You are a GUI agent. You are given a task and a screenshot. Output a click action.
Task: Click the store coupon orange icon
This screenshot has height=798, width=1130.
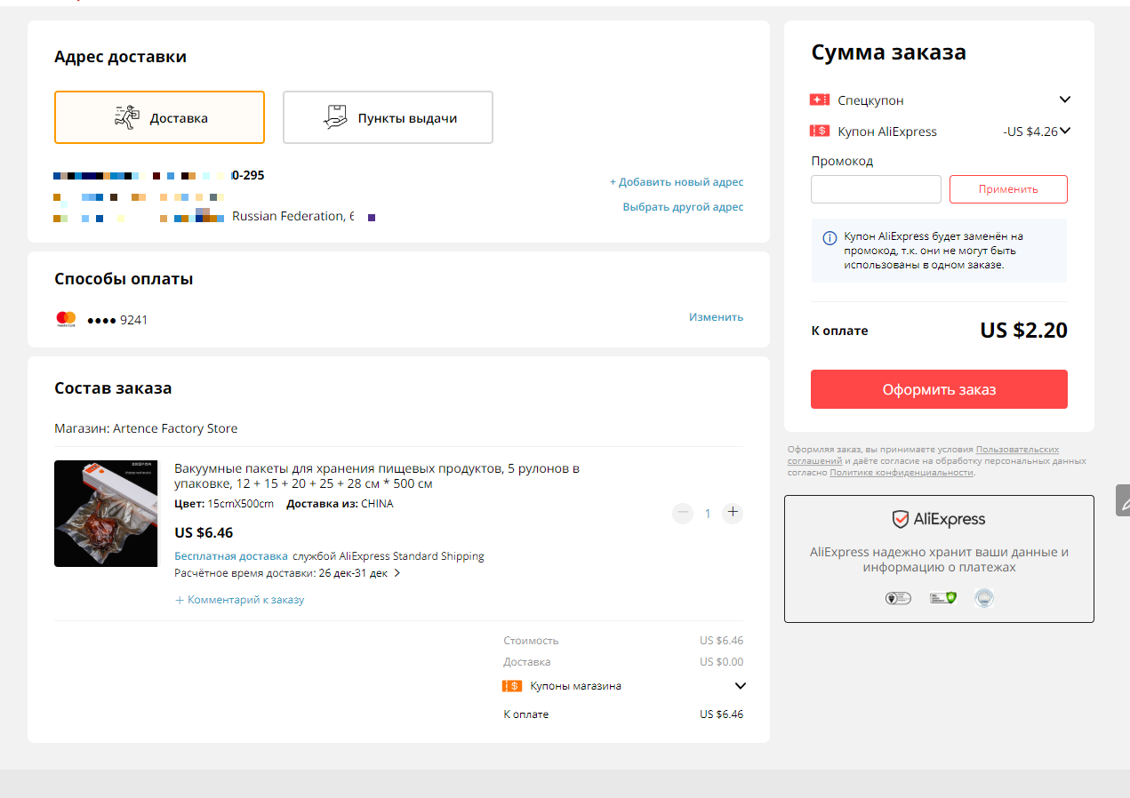pyautogui.click(x=512, y=686)
